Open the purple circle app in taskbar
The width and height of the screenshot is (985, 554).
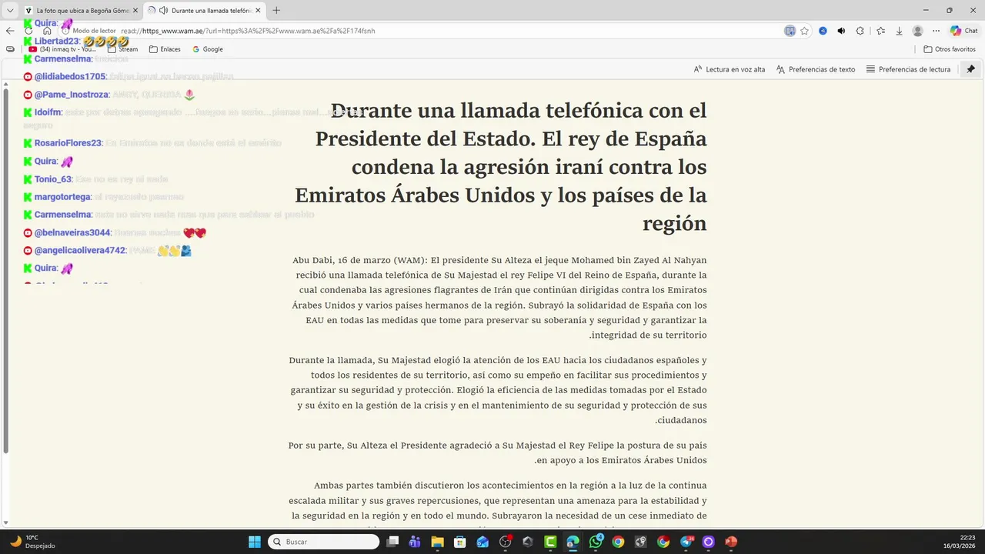tap(709, 542)
